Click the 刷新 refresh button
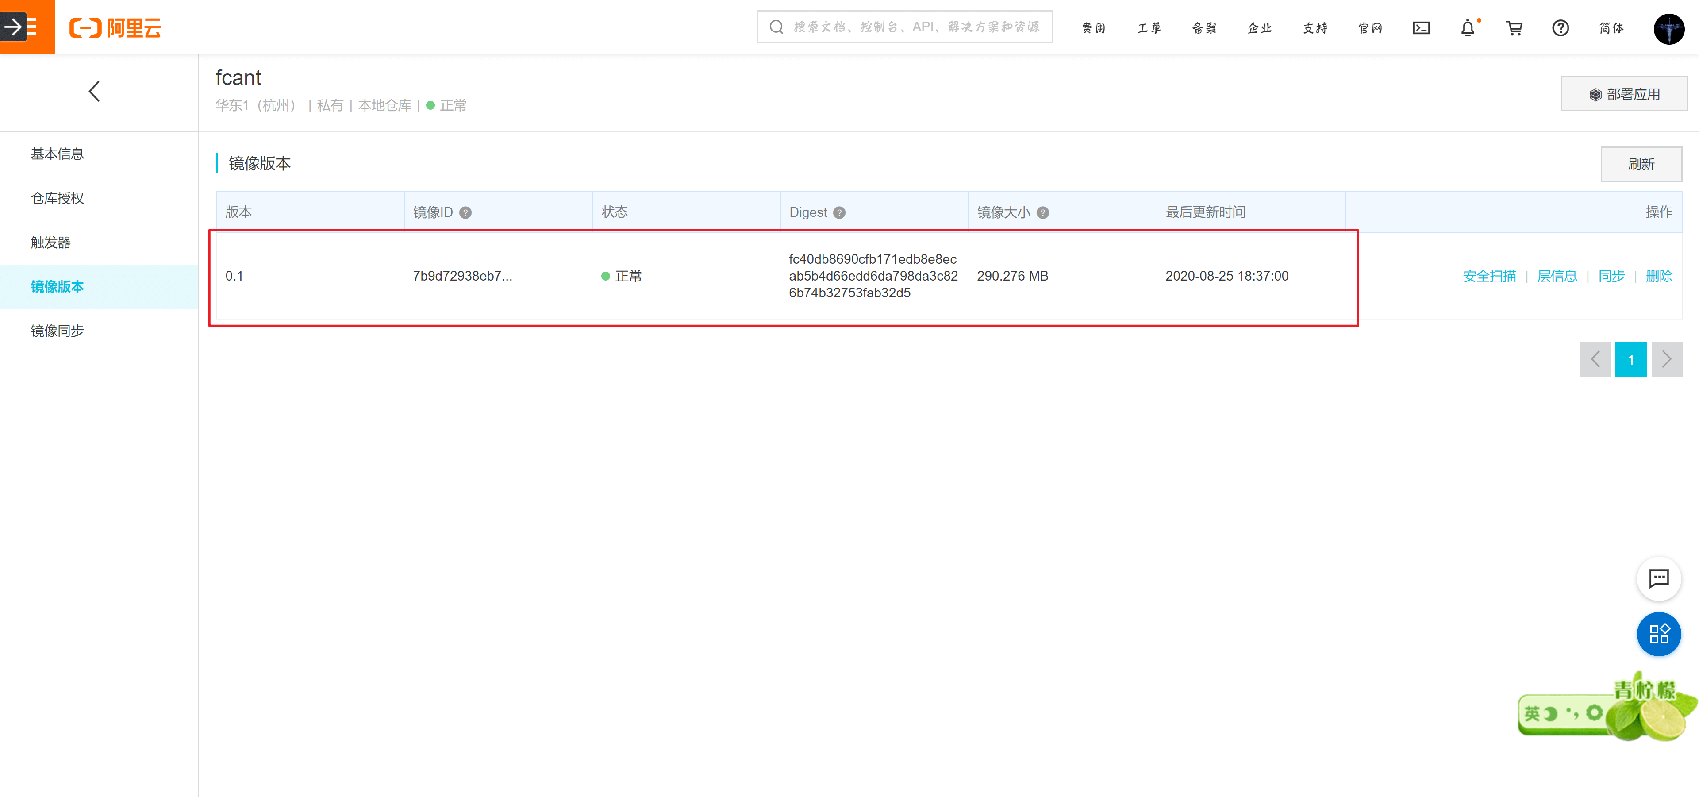Viewport: 1699px width, 797px height. pyautogui.click(x=1640, y=164)
